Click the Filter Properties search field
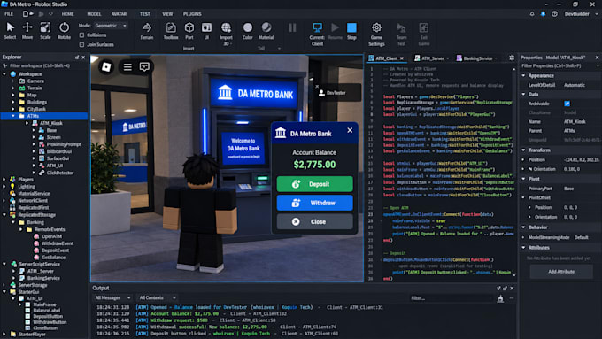The image size is (602, 339). click(560, 66)
